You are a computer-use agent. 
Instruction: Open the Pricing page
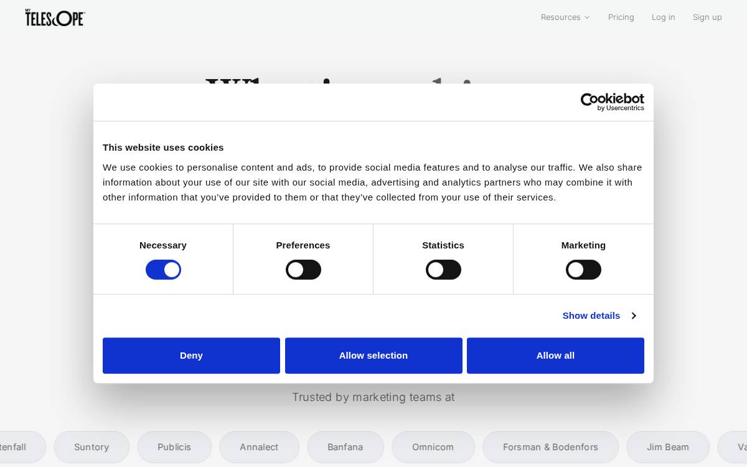pos(621,17)
